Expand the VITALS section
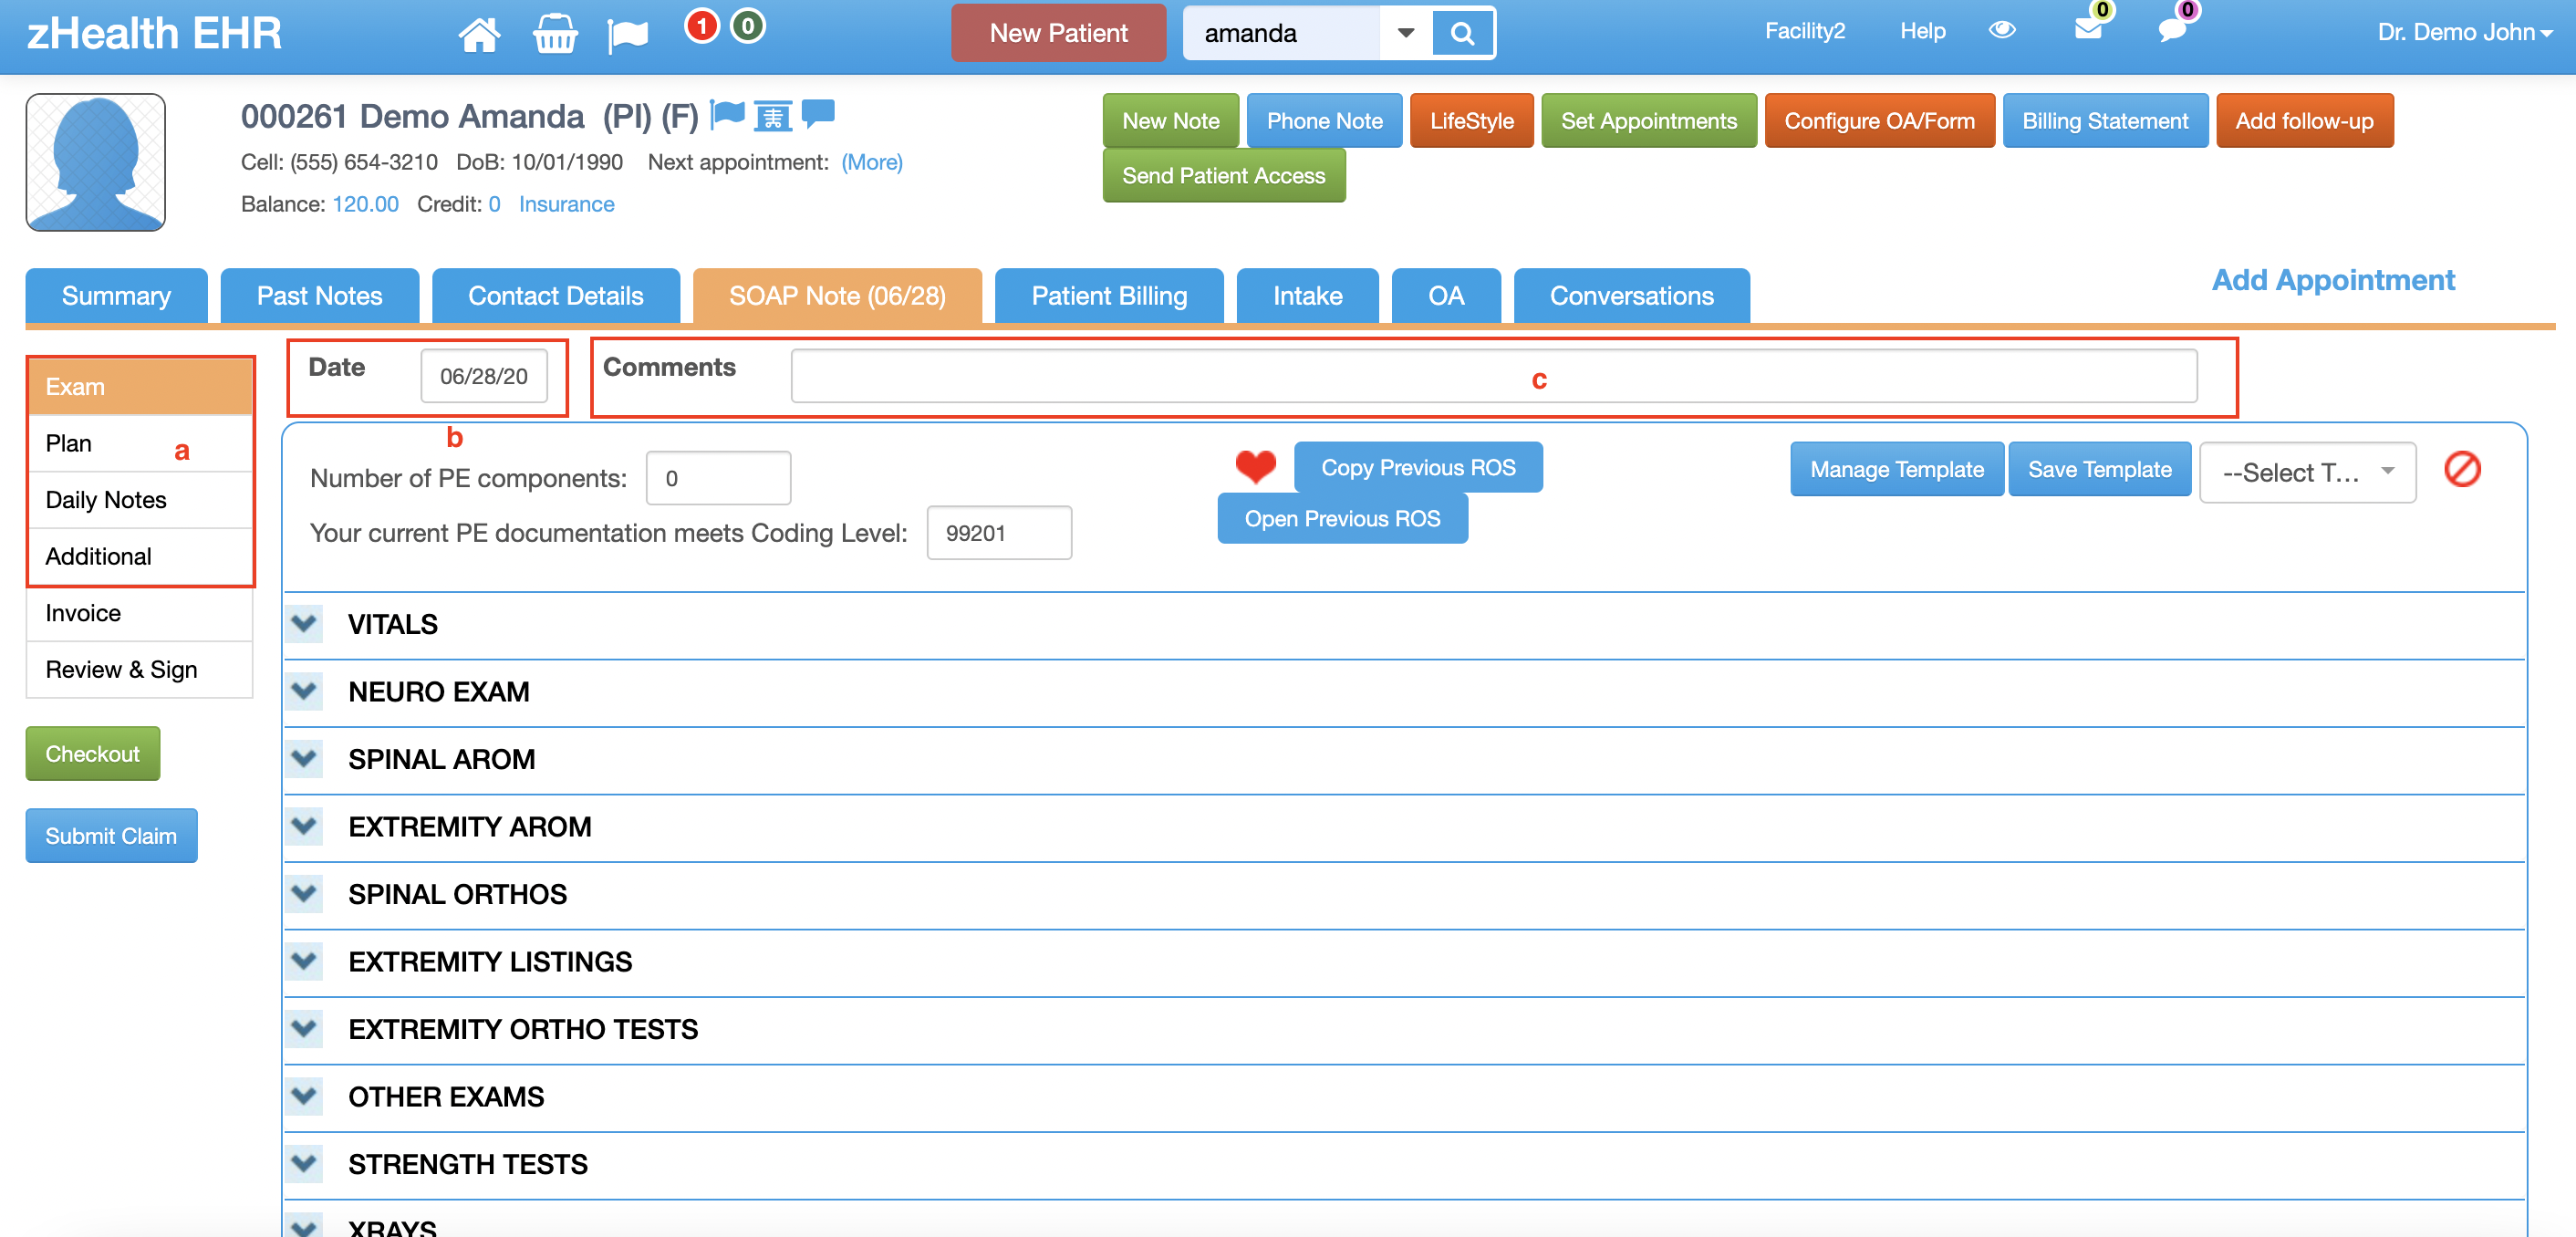The height and width of the screenshot is (1237, 2576). coord(304,623)
